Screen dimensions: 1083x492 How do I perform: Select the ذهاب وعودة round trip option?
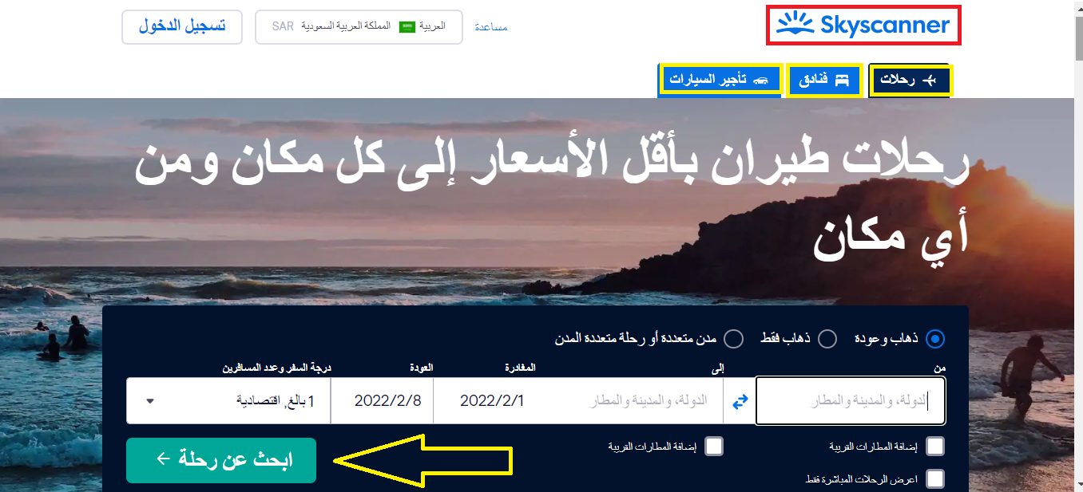click(935, 339)
